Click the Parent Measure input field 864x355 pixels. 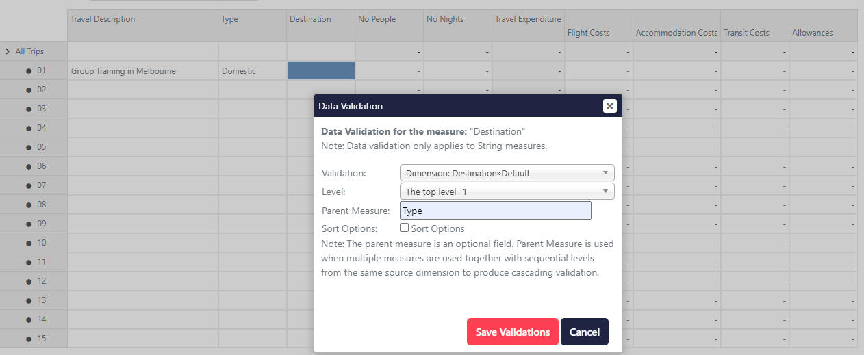click(x=495, y=211)
